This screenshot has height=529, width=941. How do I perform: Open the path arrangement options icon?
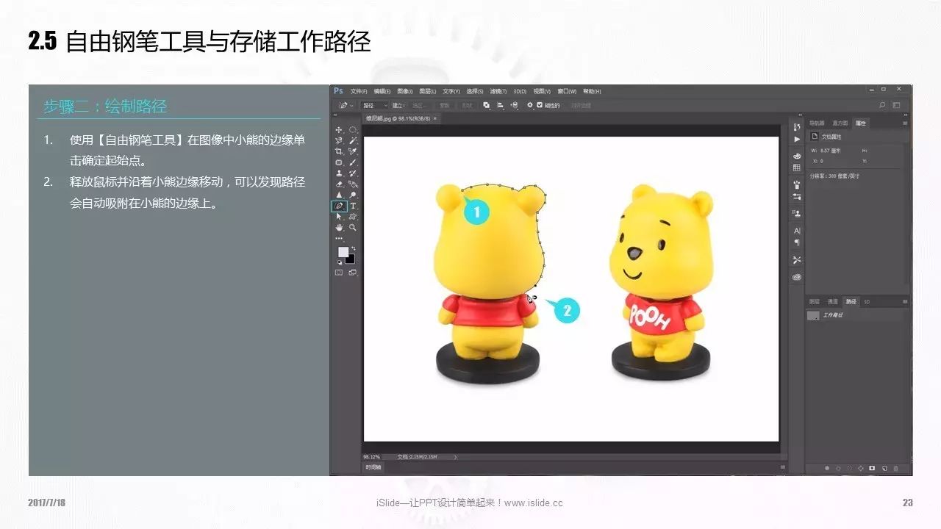(x=515, y=105)
